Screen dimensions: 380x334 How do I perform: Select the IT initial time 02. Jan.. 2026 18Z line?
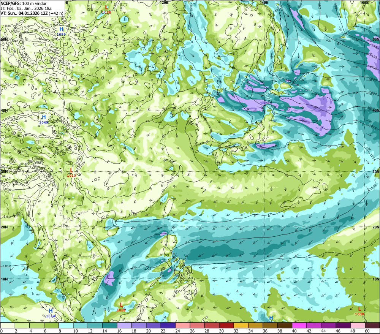(x=26, y=8)
